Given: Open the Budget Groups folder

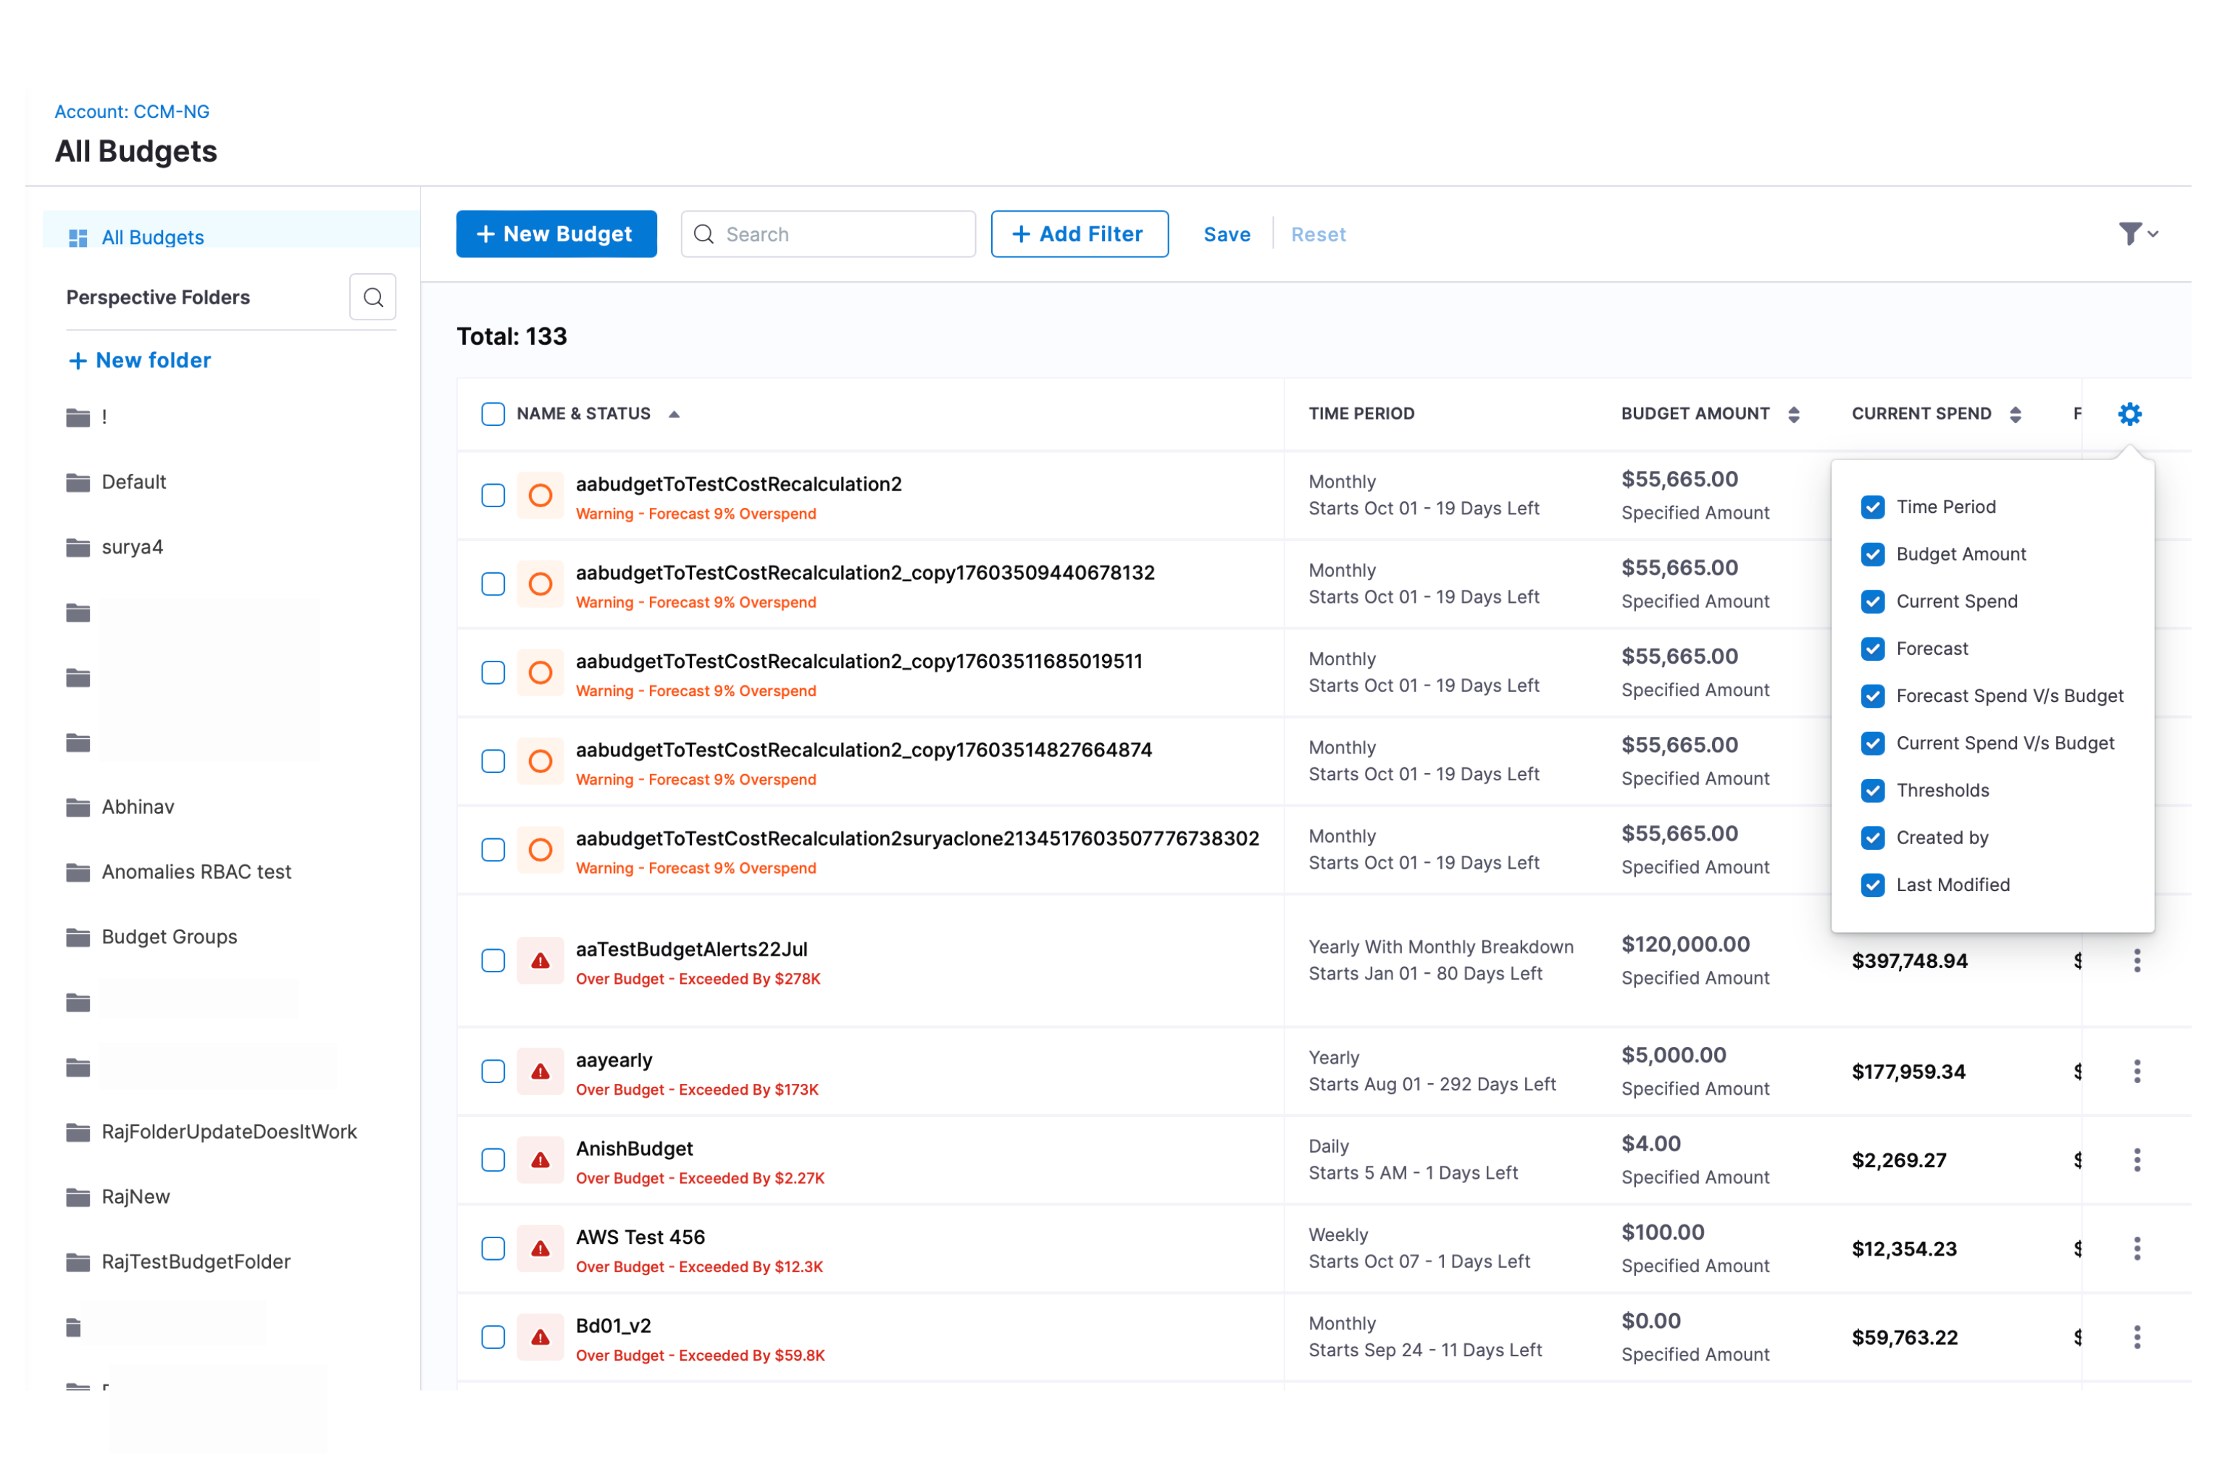Looking at the screenshot, I should point(169,937).
